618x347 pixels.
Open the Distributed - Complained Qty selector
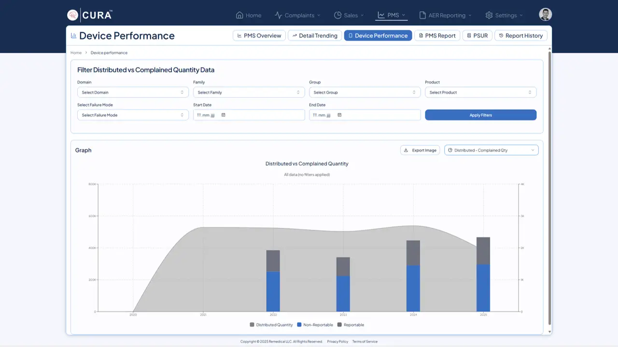coord(491,150)
